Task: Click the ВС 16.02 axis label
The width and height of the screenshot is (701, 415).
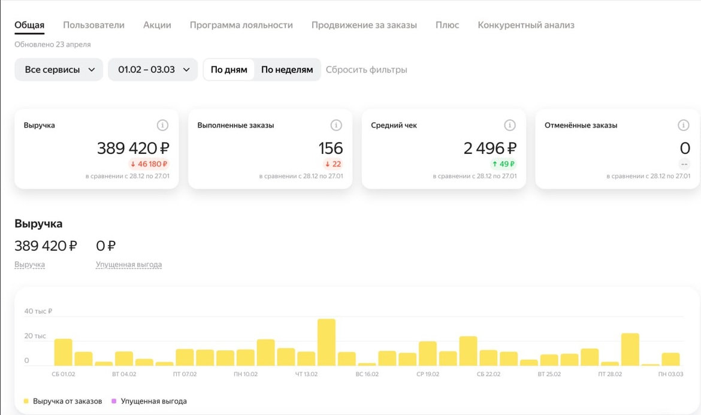Action: click(x=367, y=374)
